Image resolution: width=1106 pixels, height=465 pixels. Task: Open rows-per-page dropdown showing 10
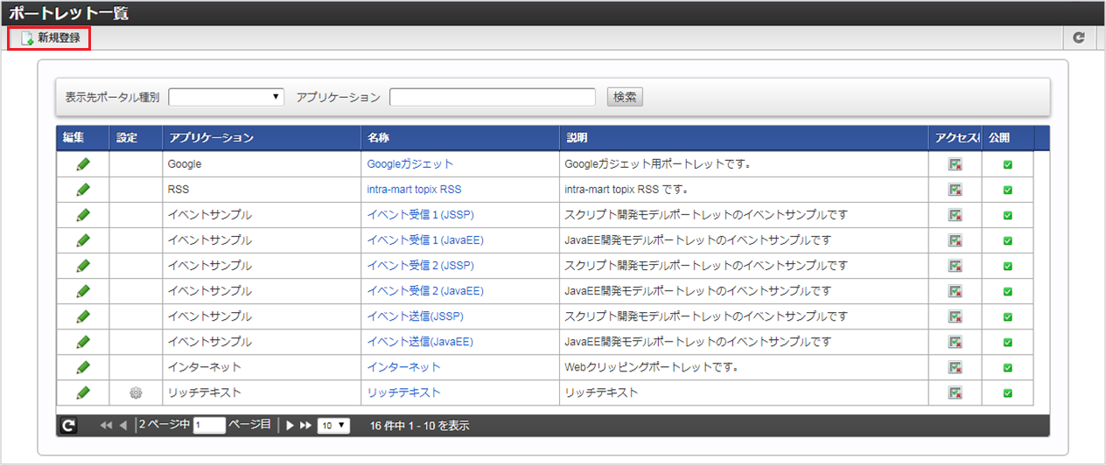tap(333, 426)
